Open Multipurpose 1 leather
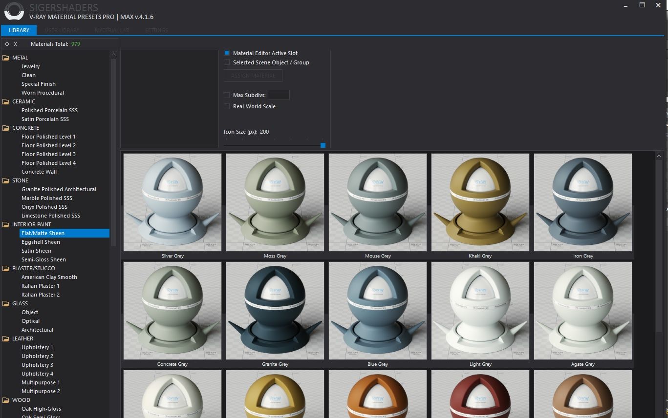Viewport: 668px width, 418px height. 41,382
